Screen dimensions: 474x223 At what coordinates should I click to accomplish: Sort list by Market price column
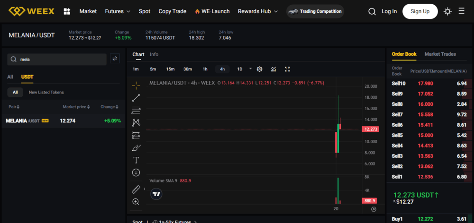[x=76, y=107]
